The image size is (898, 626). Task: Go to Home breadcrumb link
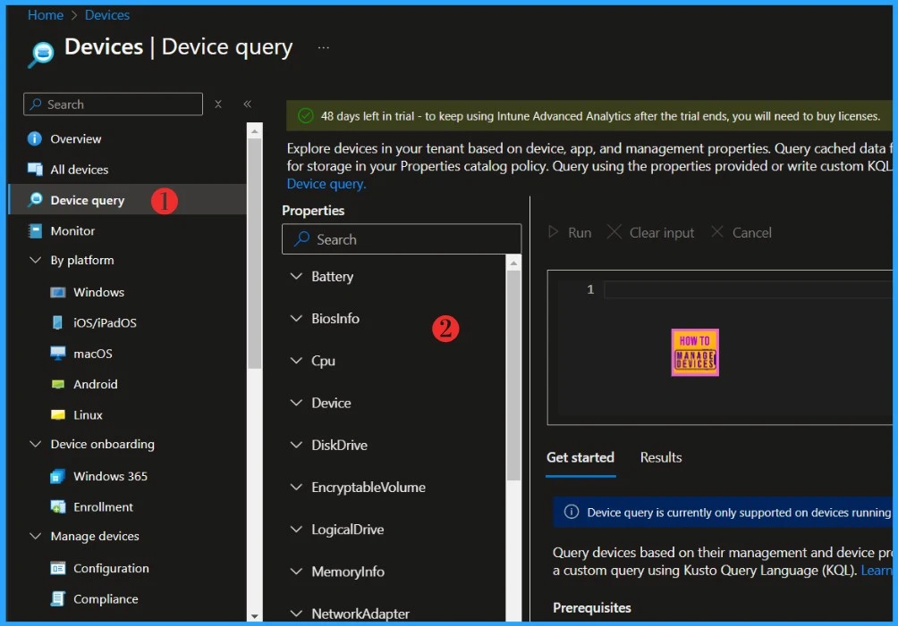pos(46,15)
